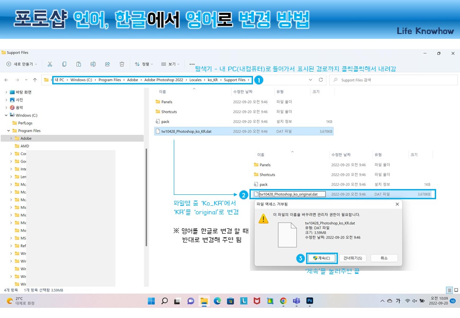
Task: Open the three-dot more options menu
Action: tap(192, 64)
